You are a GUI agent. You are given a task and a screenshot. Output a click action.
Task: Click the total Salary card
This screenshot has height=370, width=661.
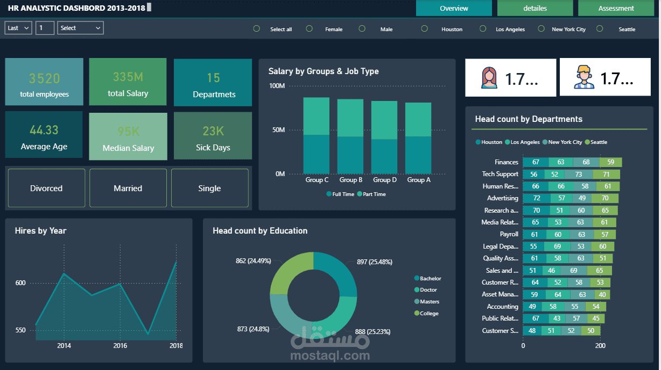128,82
